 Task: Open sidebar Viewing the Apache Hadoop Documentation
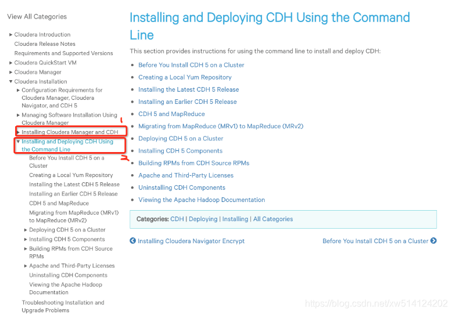(x=66, y=288)
